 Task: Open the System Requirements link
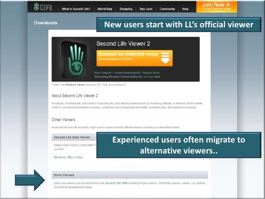[127, 73]
